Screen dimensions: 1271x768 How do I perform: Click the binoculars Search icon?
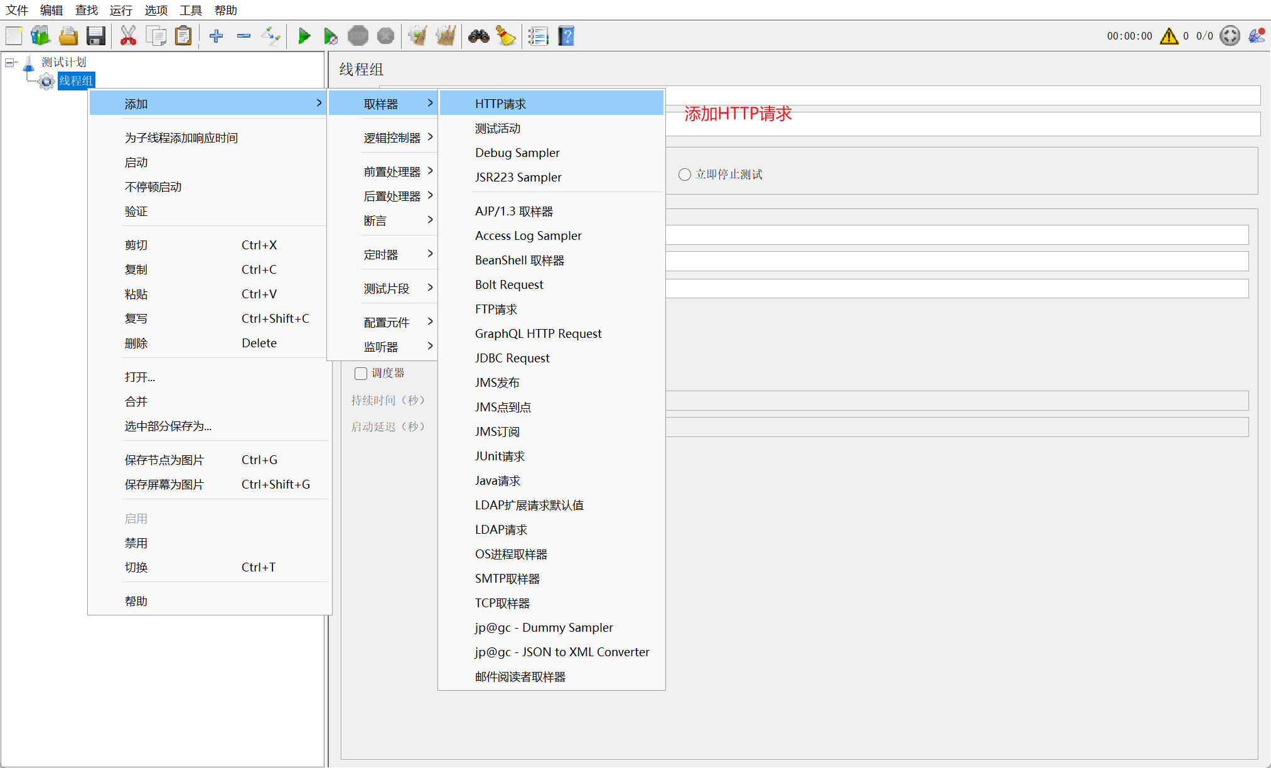(x=478, y=36)
